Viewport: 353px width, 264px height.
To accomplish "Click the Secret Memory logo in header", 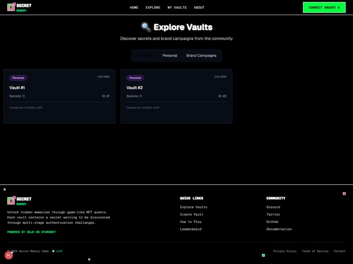I will coord(19,7).
